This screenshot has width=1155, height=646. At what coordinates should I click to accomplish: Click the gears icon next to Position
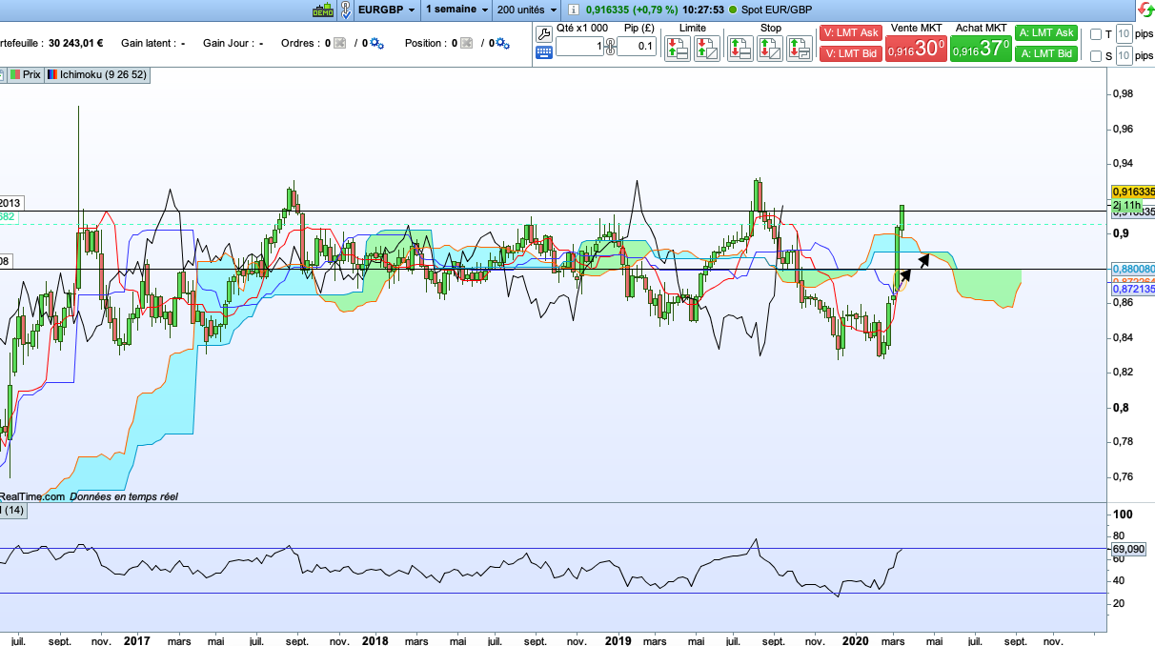(503, 43)
